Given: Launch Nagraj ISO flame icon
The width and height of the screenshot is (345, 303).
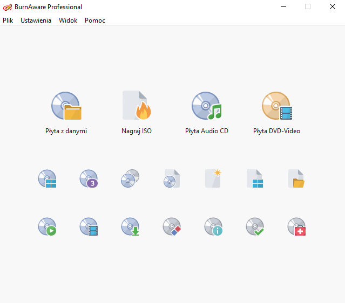Looking at the screenshot, I should (x=137, y=105).
